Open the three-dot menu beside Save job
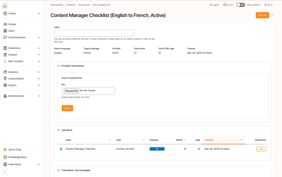Image resolution: width=282 pixels, height=177 pixels. point(273,15)
